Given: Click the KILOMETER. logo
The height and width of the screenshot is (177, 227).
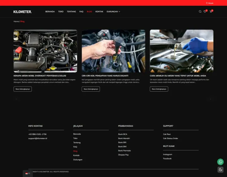Looking at the screenshot, I should pos(22,12).
